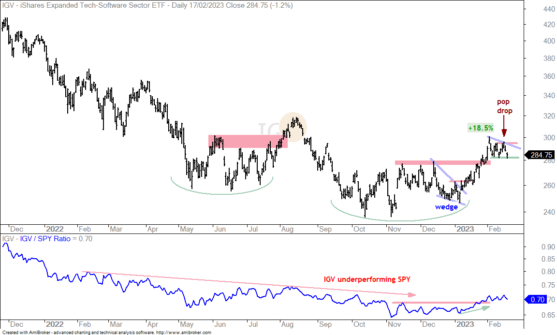Click the pink IGV underperforming SPY arrowhead
This screenshot has height=335, width=557.
point(412,294)
